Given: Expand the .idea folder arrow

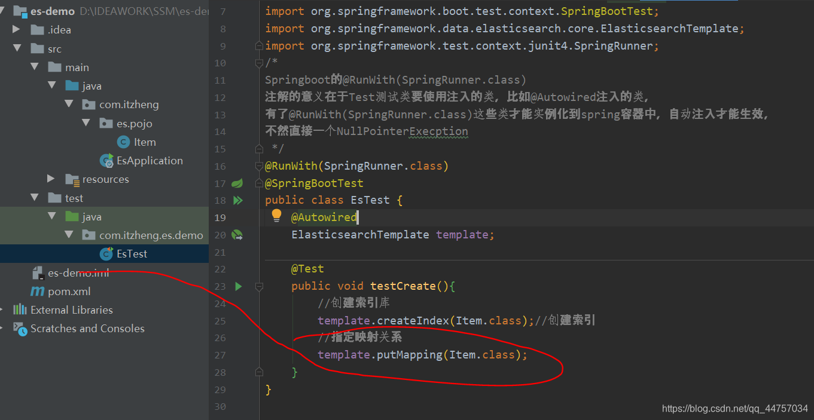Looking at the screenshot, I should click(x=17, y=29).
